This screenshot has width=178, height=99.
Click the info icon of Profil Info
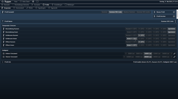[3, 62]
